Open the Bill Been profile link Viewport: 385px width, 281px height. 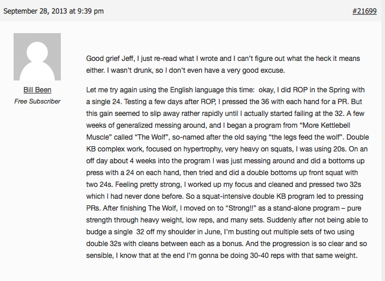37,90
